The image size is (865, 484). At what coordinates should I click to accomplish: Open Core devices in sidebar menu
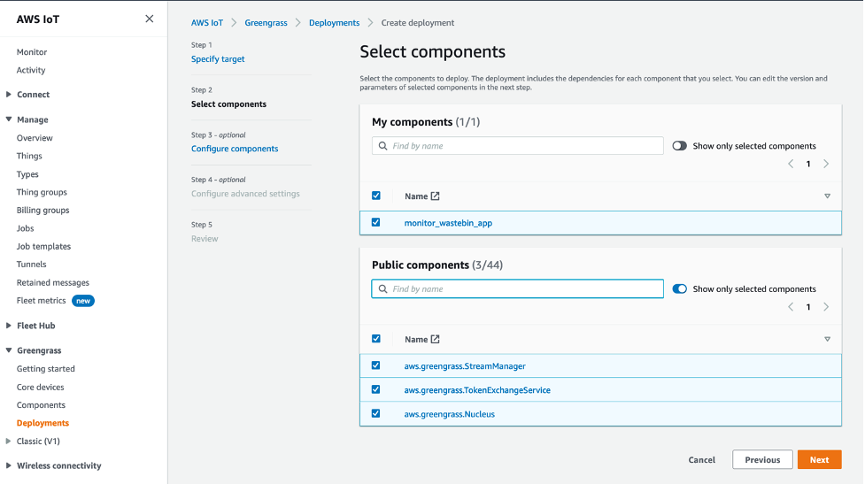coord(40,388)
